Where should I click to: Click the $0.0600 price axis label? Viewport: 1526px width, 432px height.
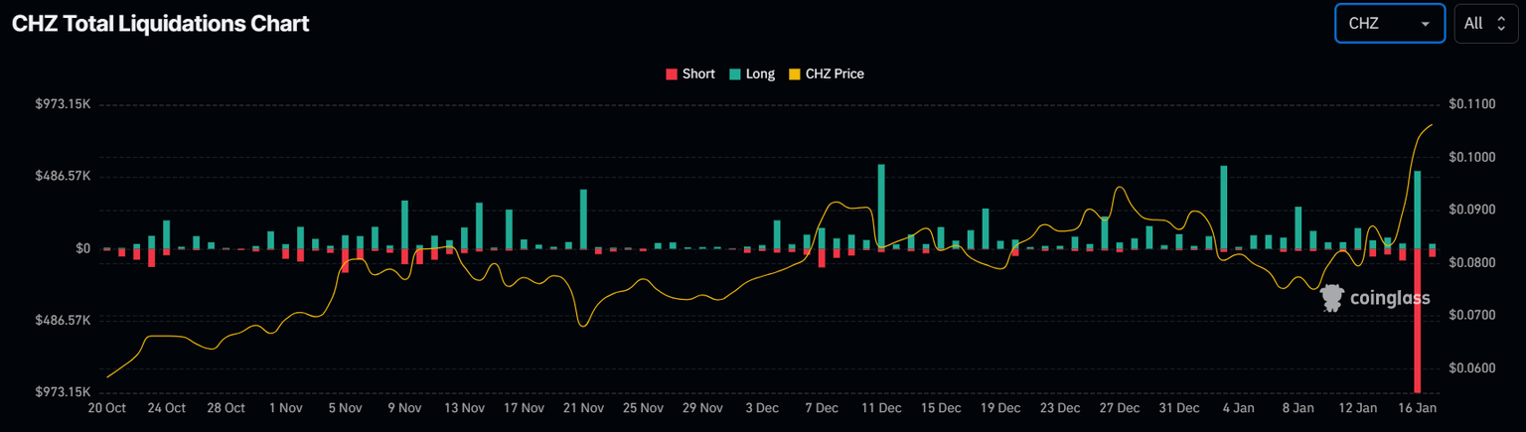coord(1471,368)
